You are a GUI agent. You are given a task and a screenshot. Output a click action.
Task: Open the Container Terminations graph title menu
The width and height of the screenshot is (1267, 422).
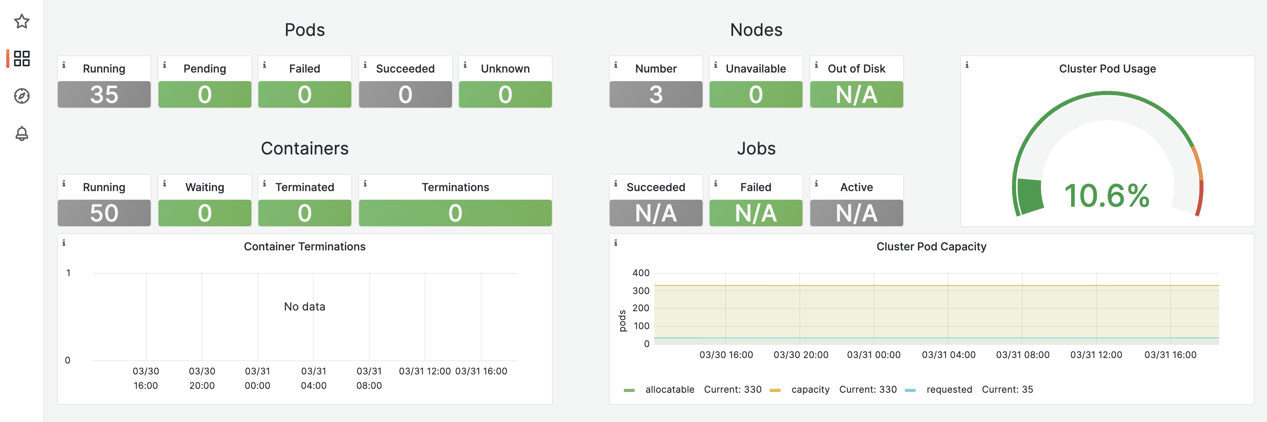pyautogui.click(x=304, y=246)
